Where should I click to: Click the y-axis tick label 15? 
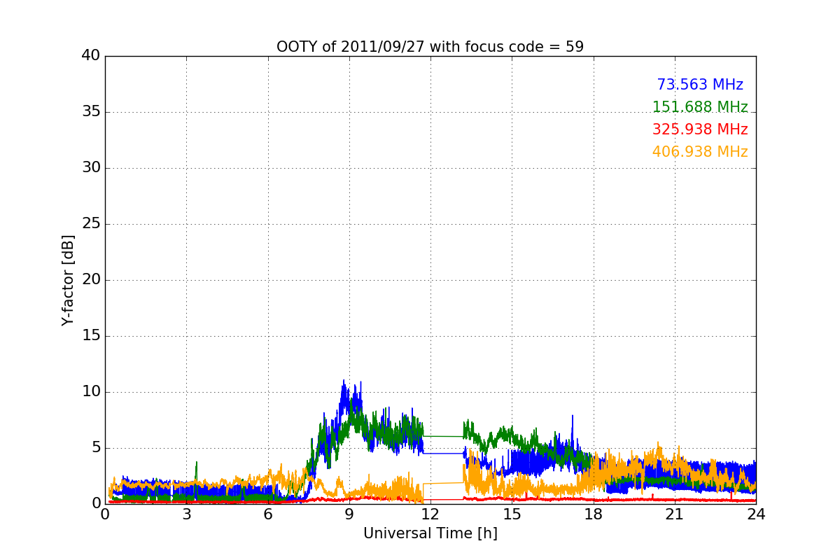(91, 336)
